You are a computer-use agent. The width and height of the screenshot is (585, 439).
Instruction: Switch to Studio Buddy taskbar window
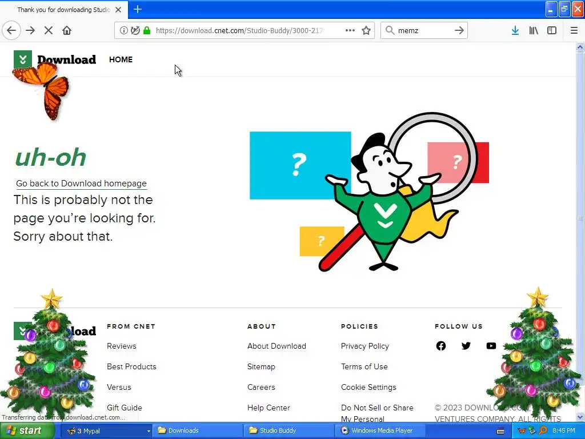tap(289, 431)
